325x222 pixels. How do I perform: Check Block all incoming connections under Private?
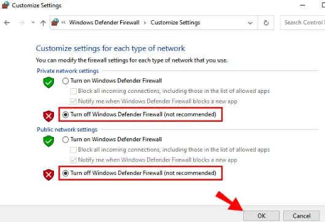pyautogui.click(x=73, y=91)
